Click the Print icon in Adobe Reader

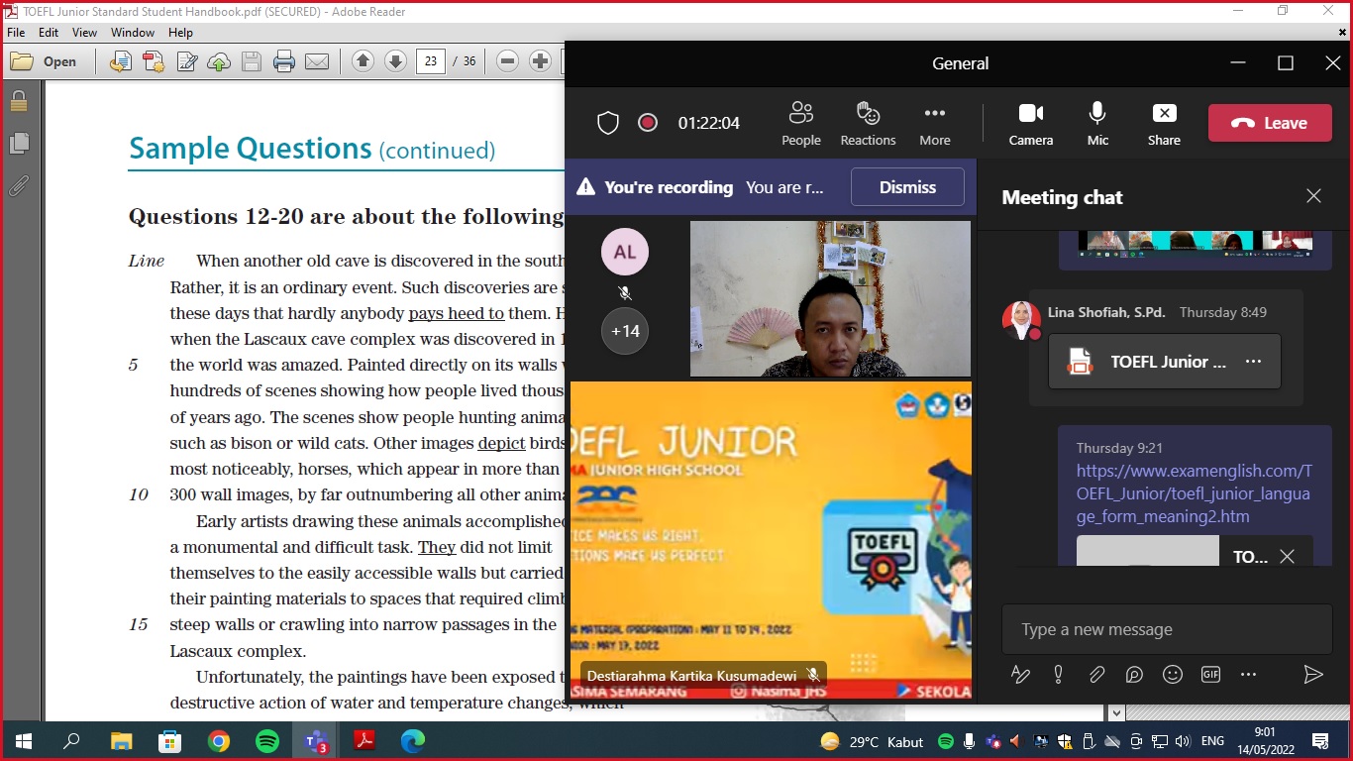(x=284, y=61)
